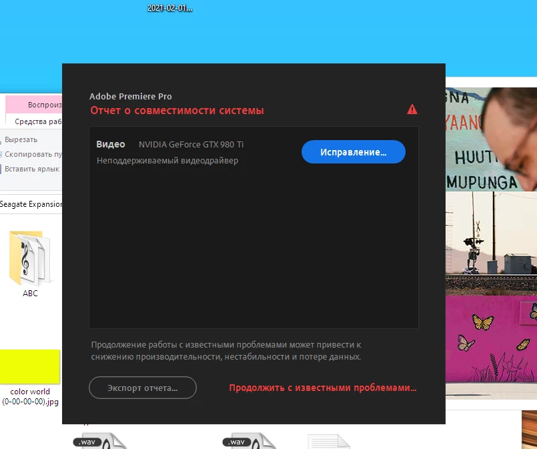Select the yellow color world thumbnail
Image resolution: width=537 pixels, height=449 pixels.
[x=30, y=366]
